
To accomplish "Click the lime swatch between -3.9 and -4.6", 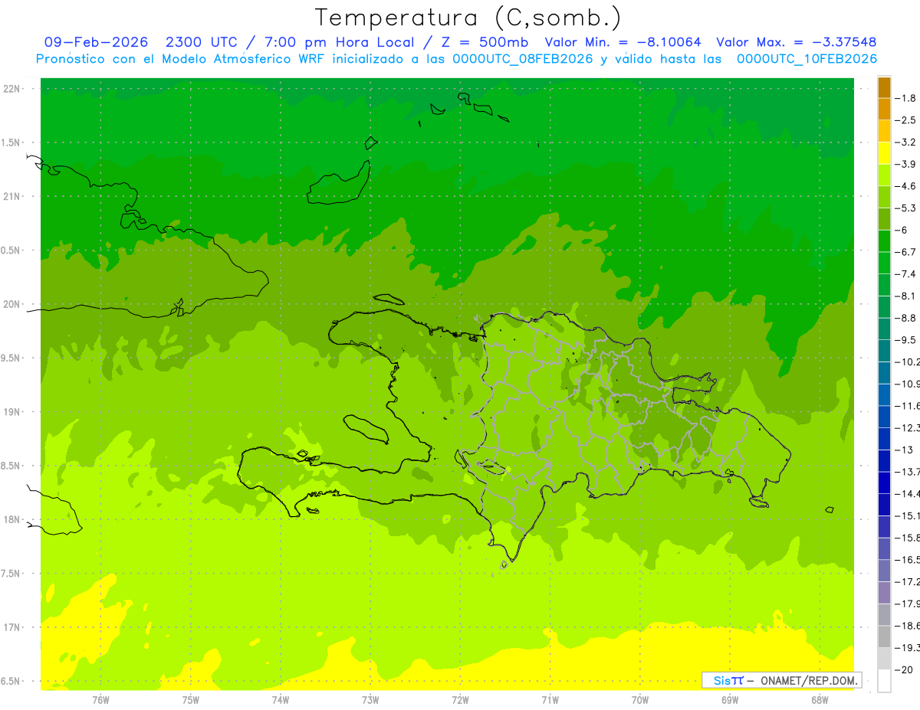I will click(x=884, y=175).
